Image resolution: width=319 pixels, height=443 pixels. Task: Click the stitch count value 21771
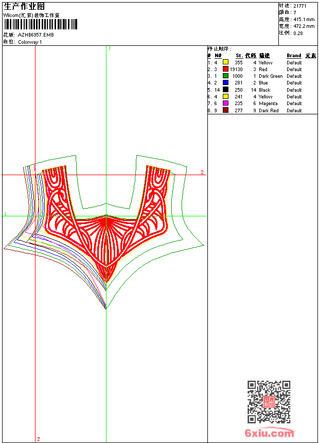point(299,6)
